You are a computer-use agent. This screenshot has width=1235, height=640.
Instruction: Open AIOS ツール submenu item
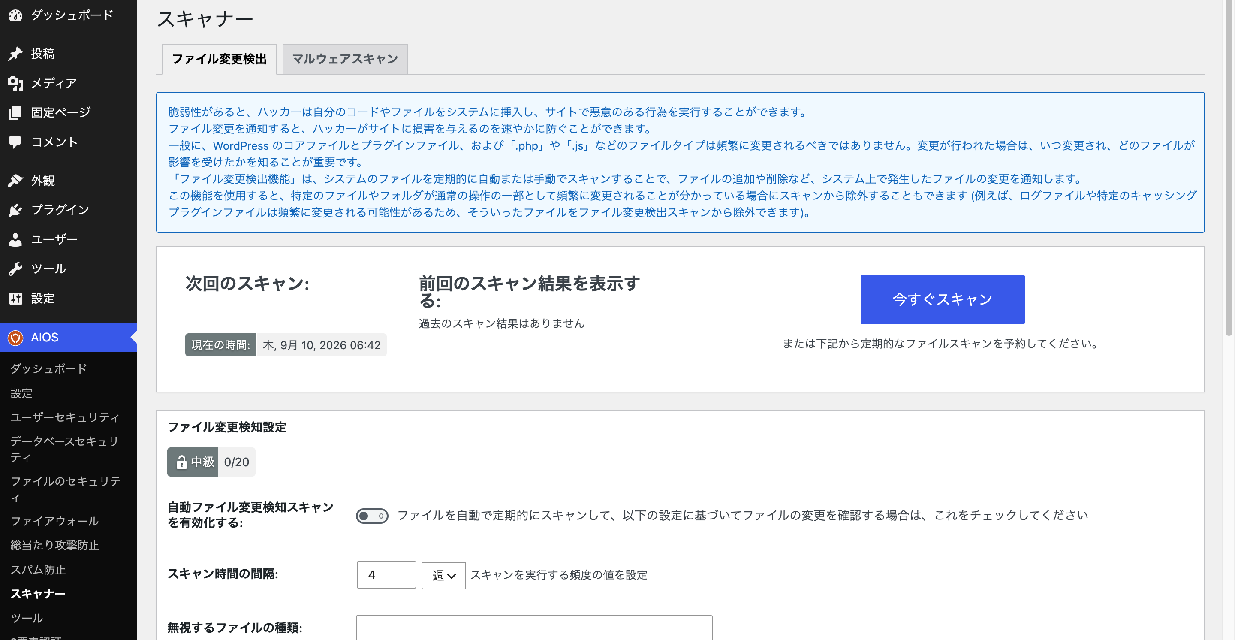click(x=27, y=618)
